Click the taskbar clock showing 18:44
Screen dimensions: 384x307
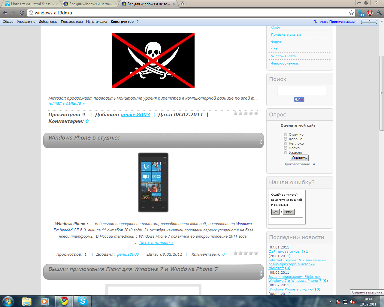368,302
